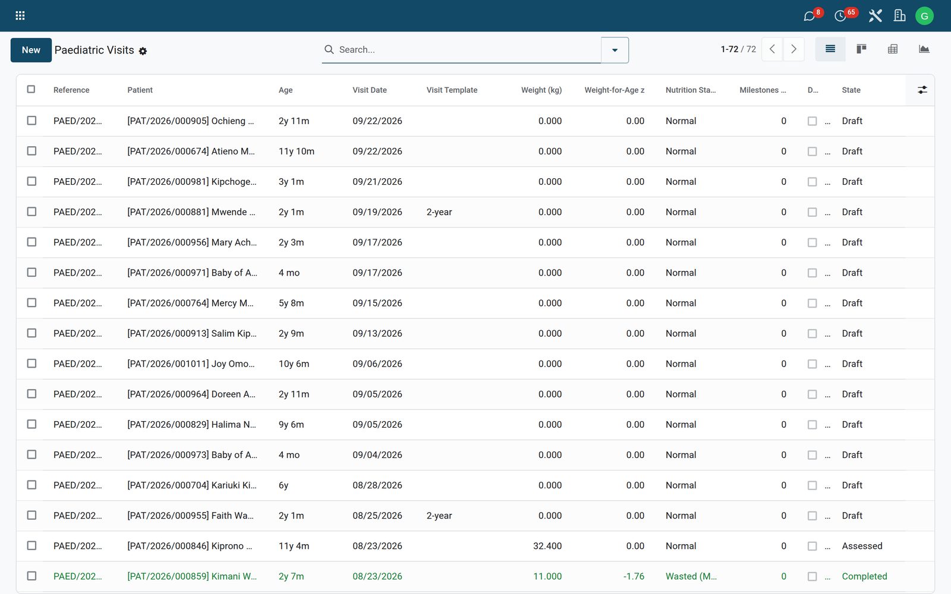Toggle the D... checkbox in Mwende row
The width and height of the screenshot is (951, 594).
pos(812,212)
